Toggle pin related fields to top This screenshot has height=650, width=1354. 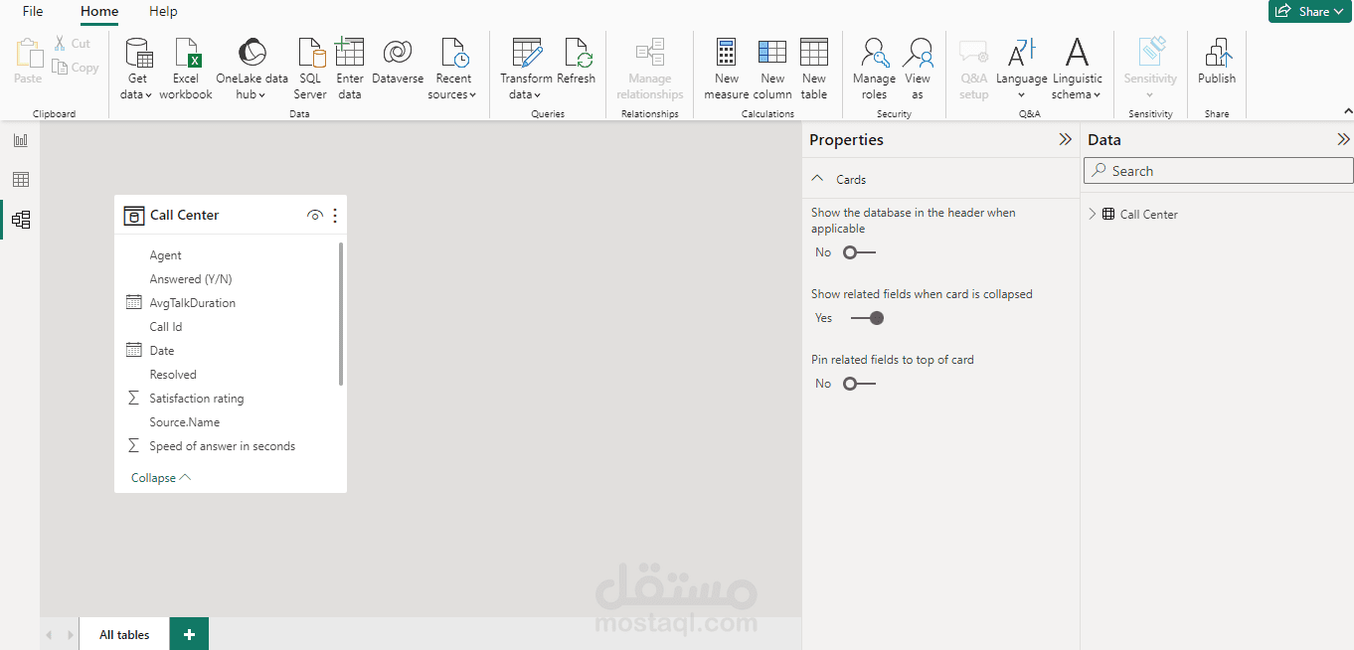point(859,384)
